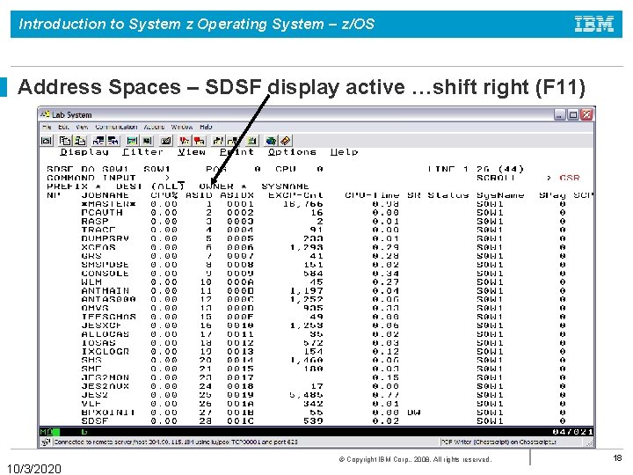Click the PDF Writer printer status text

tap(498, 442)
